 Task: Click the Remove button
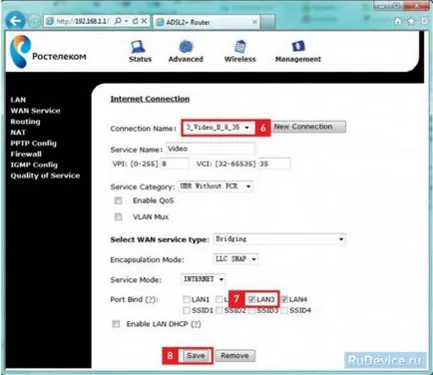(234, 356)
